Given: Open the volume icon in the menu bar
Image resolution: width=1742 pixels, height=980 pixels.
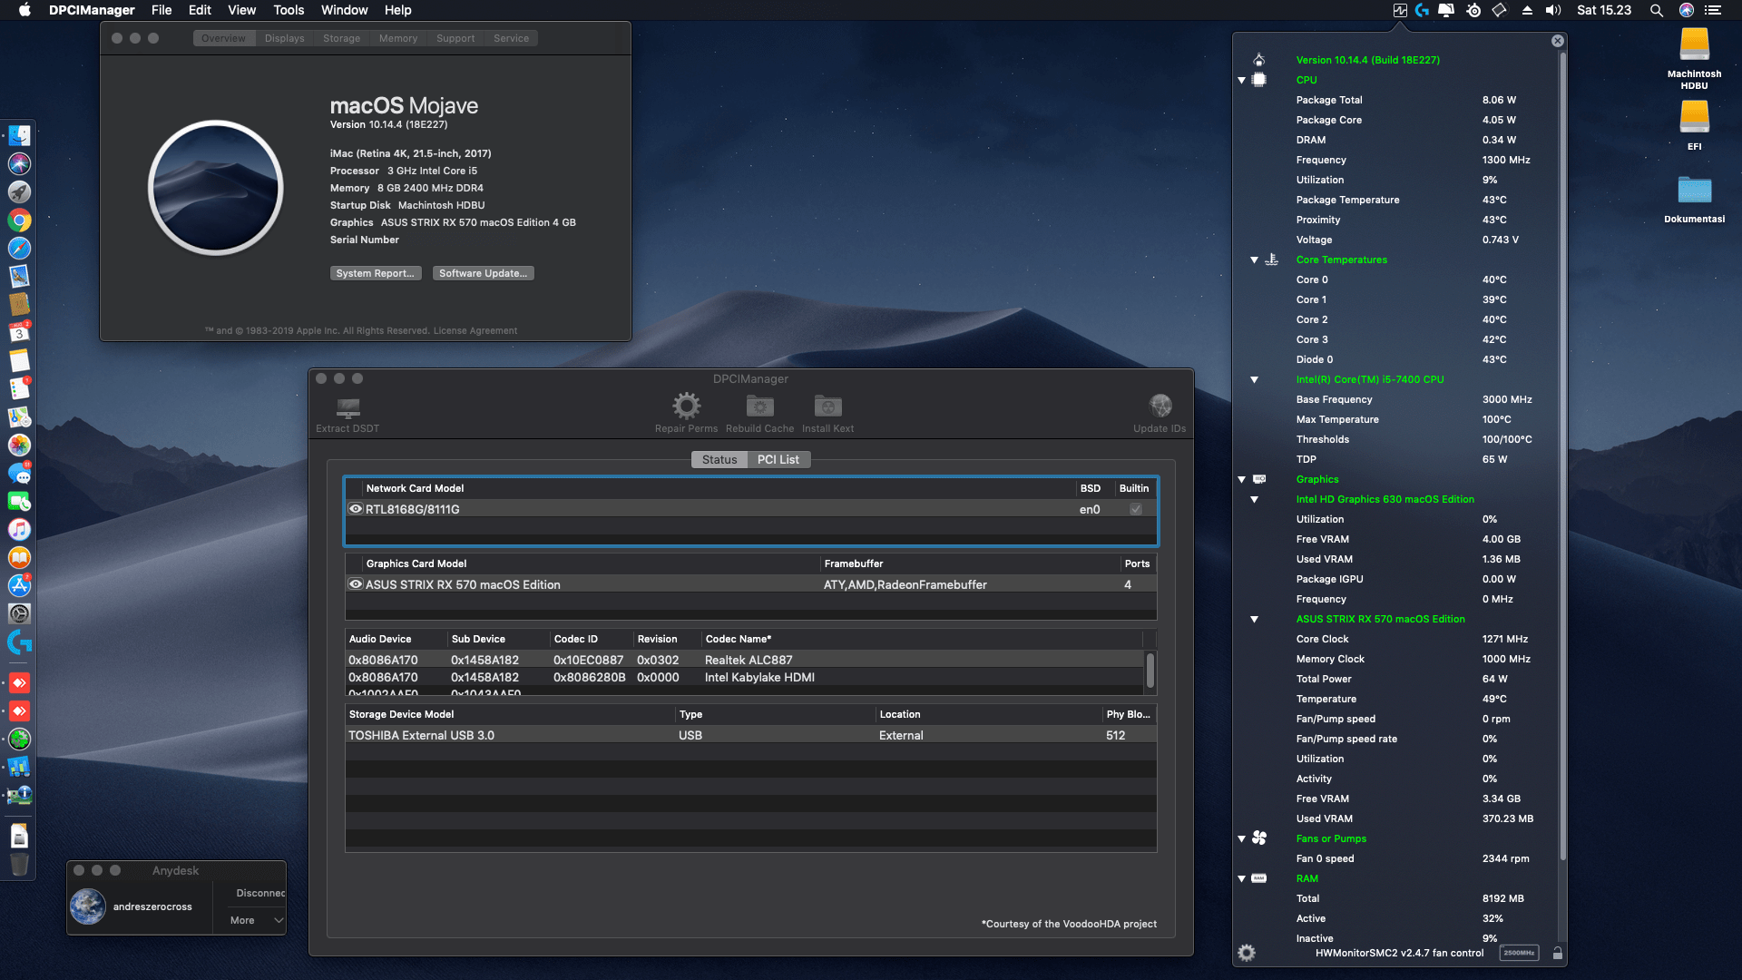Looking at the screenshot, I should 1553,10.
